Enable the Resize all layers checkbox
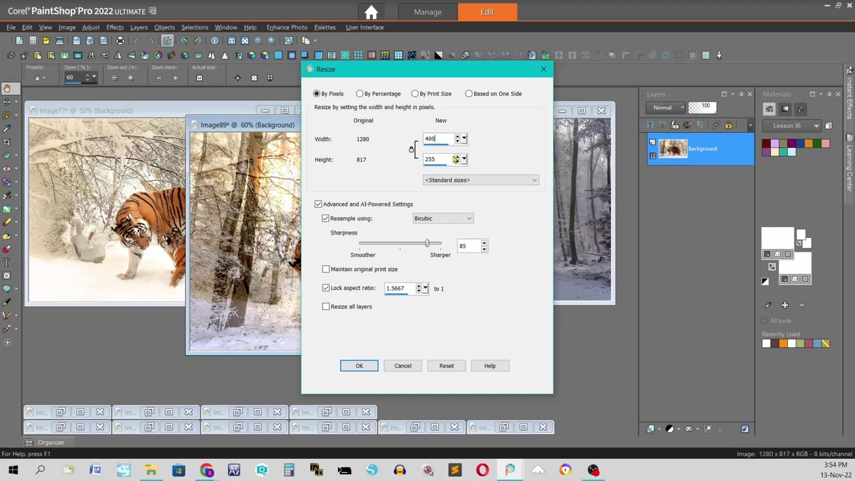Viewport: 855px width, 481px height. 326,307
